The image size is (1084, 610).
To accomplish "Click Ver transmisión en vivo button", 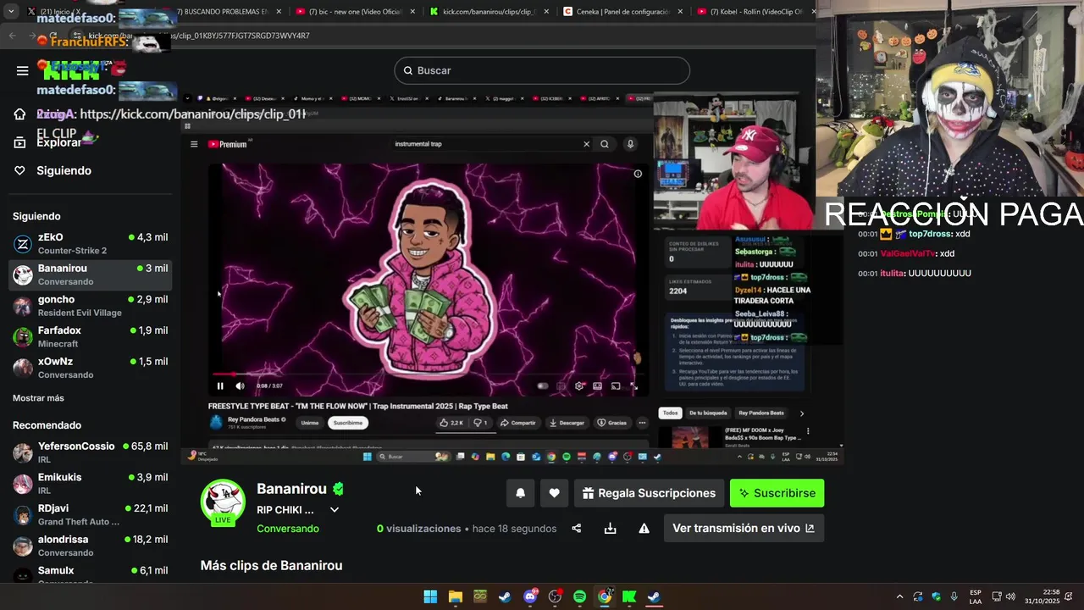I will pyautogui.click(x=744, y=528).
